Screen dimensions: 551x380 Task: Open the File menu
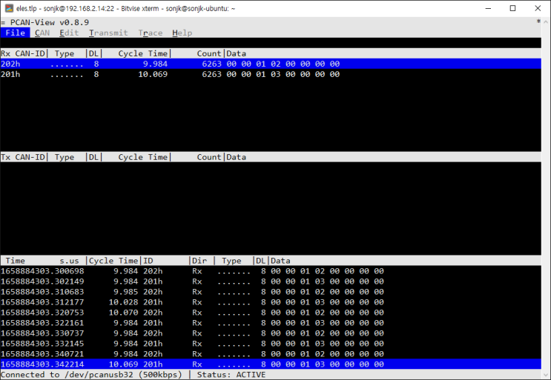click(15, 33)
